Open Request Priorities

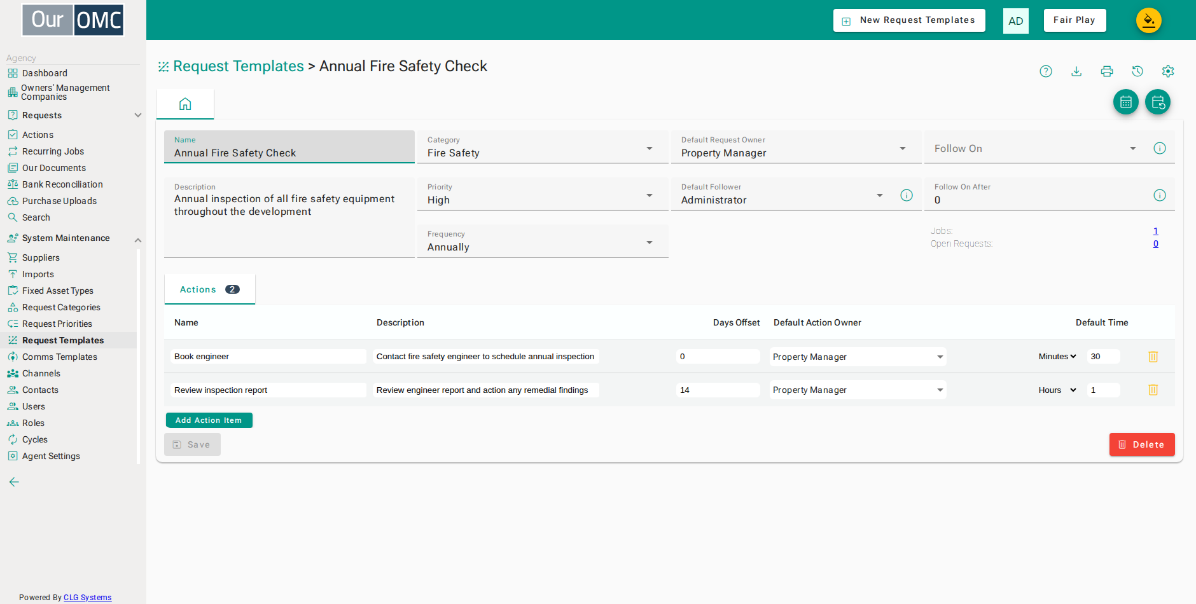pyautogui.click(x=57, y=324)
